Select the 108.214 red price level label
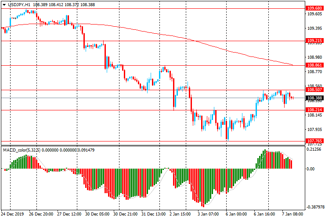The width and height of the screenshot is (325, 219). pyautogui.click(x=314, y=109)
